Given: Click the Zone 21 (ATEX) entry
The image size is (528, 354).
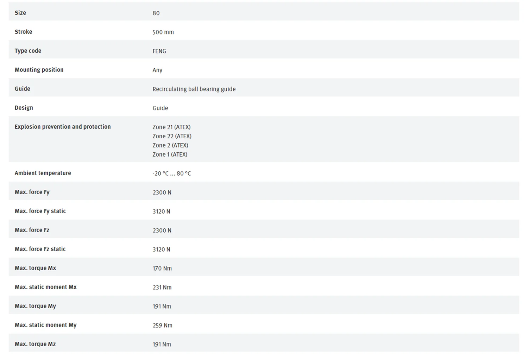Looking at the screenshot, I should (171, 127).
